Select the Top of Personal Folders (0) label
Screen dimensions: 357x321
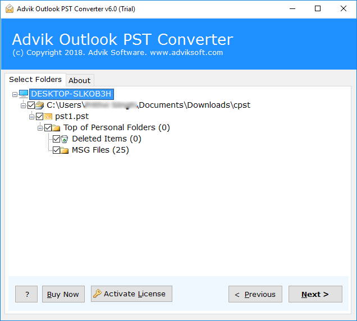(x=117, y=128)
